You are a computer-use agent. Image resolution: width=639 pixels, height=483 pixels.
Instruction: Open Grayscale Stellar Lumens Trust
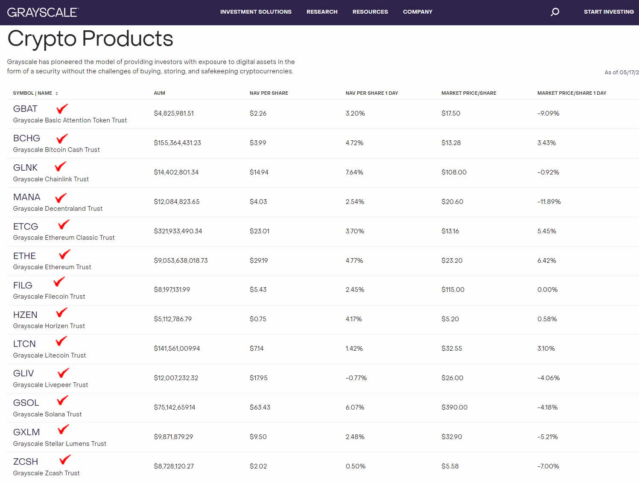click(x=60, y=444)
